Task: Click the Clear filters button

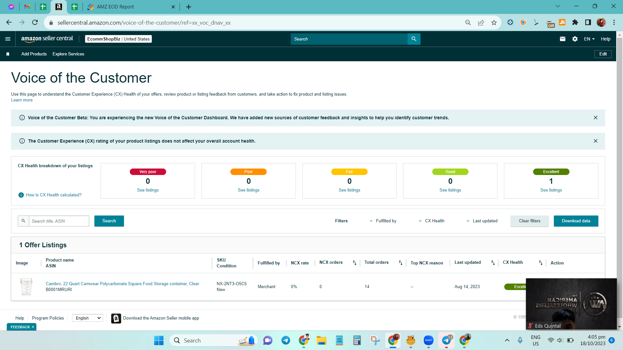Action: pyautogui.click(x=530, y=221)
